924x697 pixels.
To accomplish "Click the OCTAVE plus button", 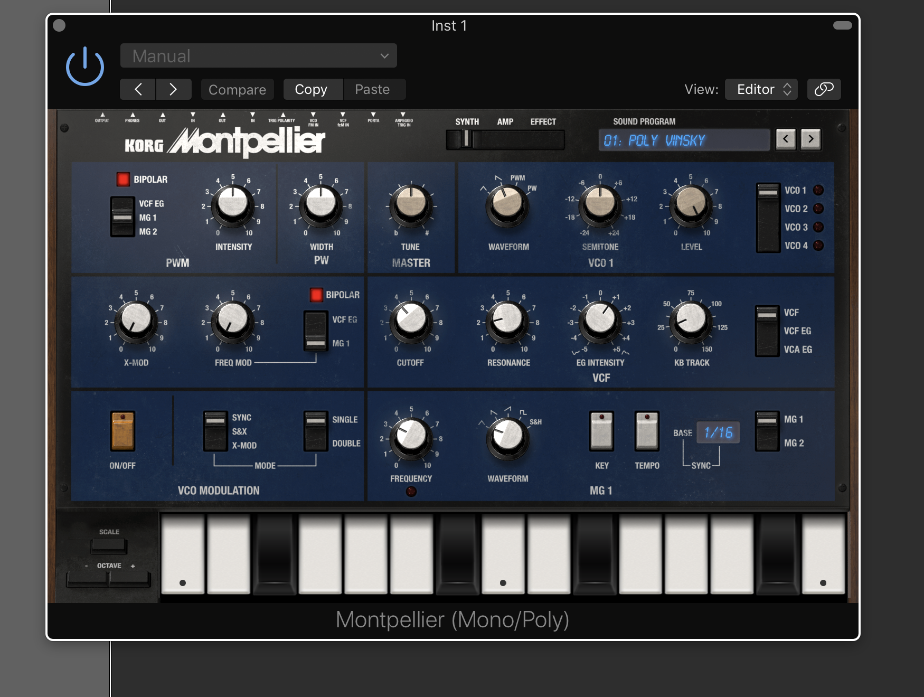I will (129, 579).
